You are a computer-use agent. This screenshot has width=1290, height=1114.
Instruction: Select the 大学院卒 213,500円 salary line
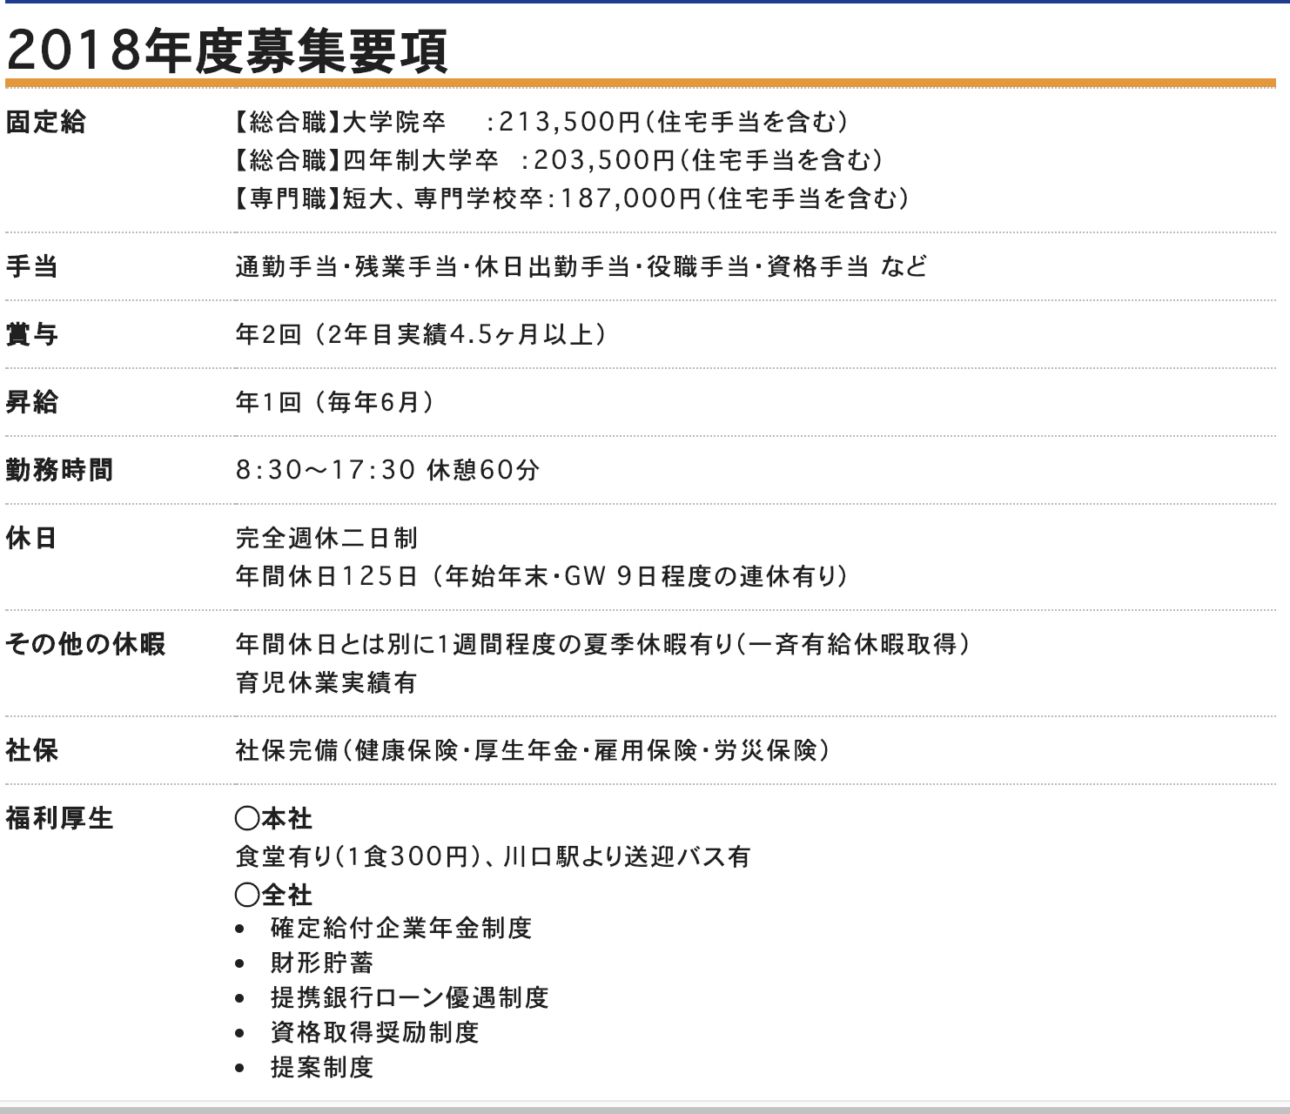coord(541,123)
